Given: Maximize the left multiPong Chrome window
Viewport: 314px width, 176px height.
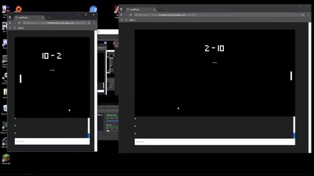Looking at the screenshot, I should click(86, 15).
